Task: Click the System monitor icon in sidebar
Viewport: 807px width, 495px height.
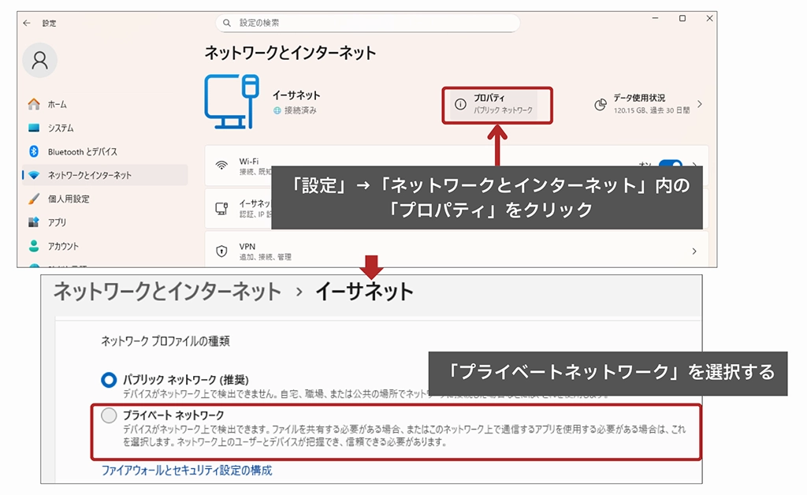Action: tap(34, 128)
